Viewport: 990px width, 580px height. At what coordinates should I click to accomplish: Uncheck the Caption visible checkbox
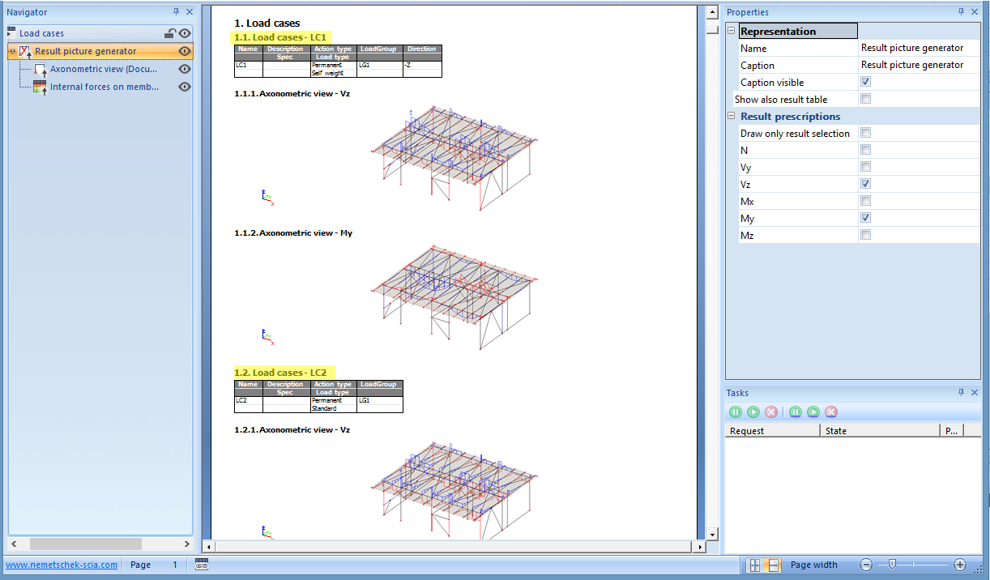click(866, 82)
